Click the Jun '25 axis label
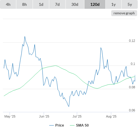Viewport: 138px width, 133px height. pyautogui.click(x=44, y=116)
